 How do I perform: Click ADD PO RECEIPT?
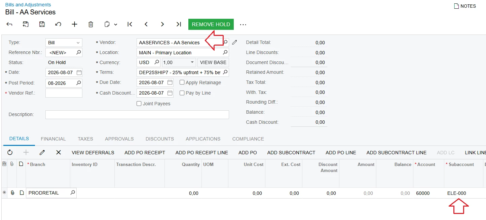point(145,153)
